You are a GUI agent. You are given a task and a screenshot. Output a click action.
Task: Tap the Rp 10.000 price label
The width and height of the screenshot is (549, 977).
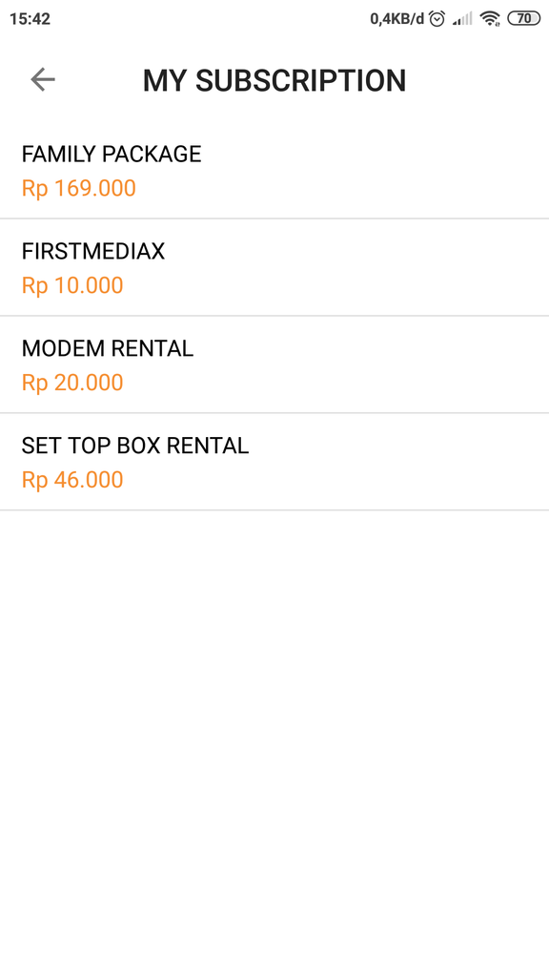71,285
